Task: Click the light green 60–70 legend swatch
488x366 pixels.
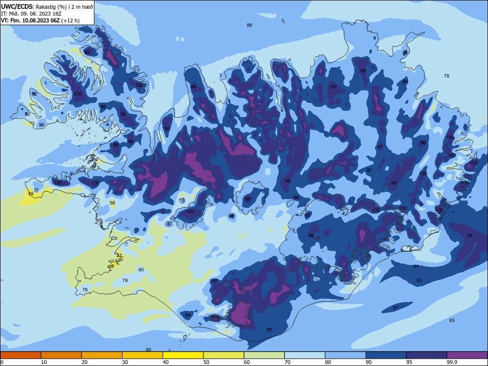Action: [x=264, y=355]
